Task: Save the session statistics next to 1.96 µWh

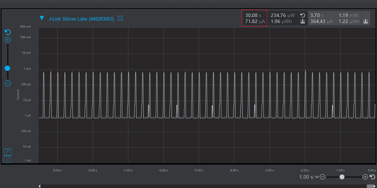Action: (303, 22)
